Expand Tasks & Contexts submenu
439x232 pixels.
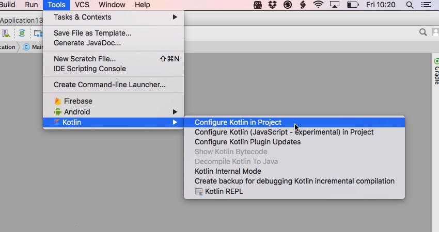point(113,17)
